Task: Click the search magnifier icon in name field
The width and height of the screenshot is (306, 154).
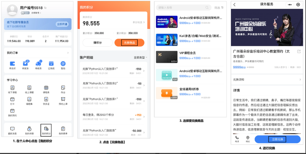Action: (x=207, y=8)
